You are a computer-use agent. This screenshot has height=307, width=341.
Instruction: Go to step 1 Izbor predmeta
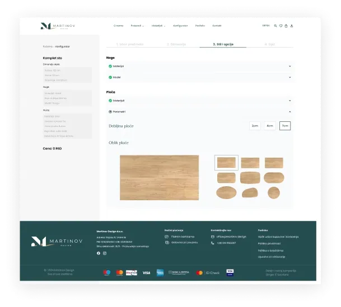point(130,44)
